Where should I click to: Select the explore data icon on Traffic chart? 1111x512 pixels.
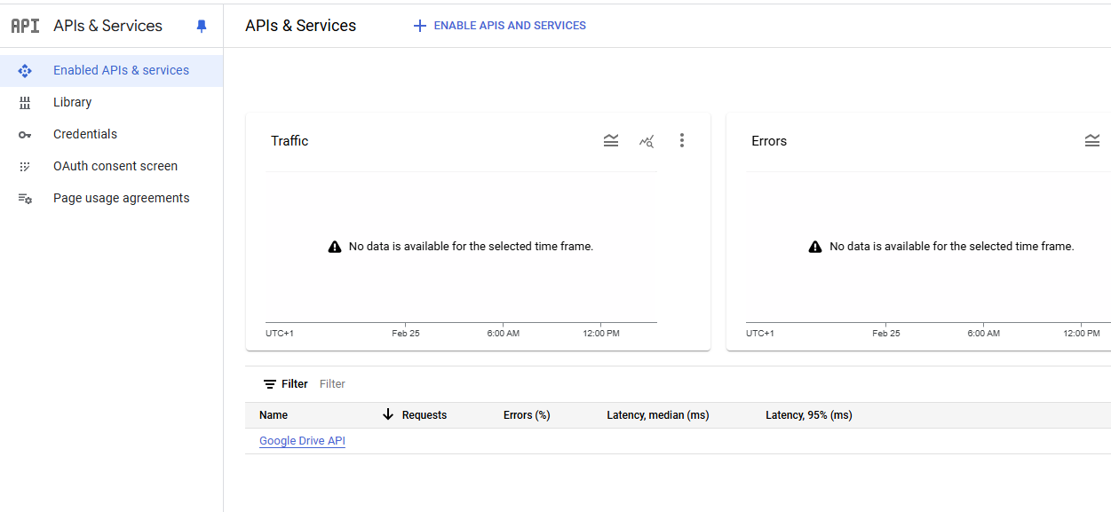coord(647,140)
